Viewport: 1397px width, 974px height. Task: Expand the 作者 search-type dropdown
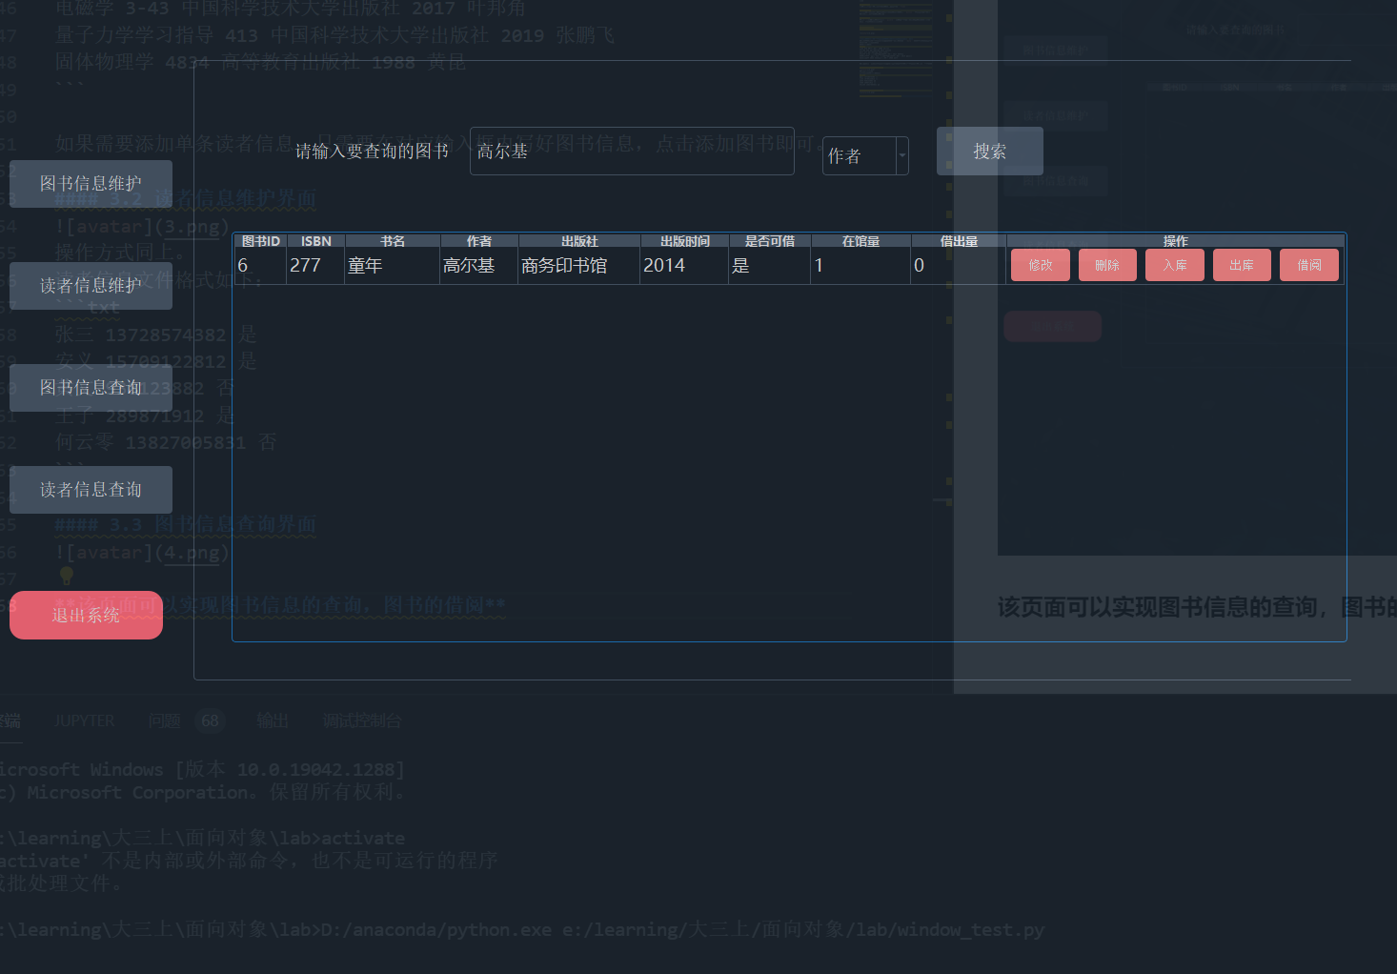tap(865, 156)
